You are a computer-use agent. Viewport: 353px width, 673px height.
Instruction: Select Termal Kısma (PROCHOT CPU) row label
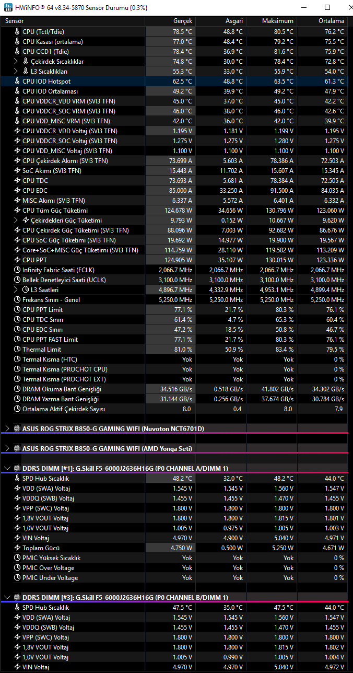tap(65, 369)
